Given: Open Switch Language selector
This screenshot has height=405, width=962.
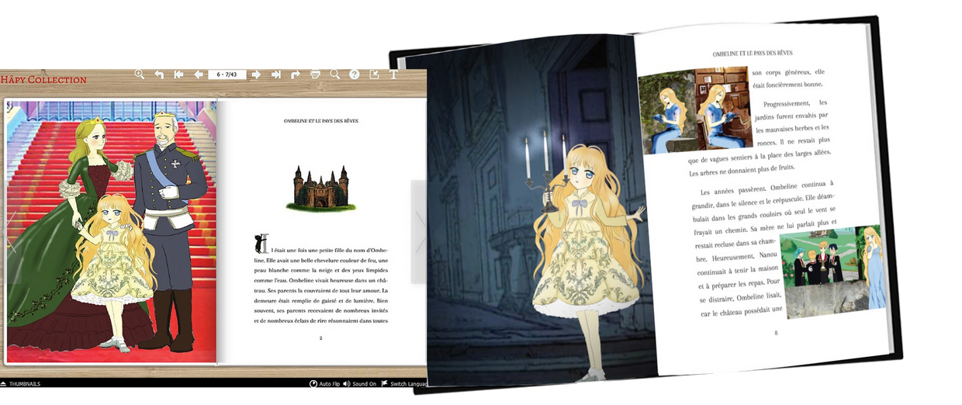Looking at the screenshot, I should tap(403, 384).
